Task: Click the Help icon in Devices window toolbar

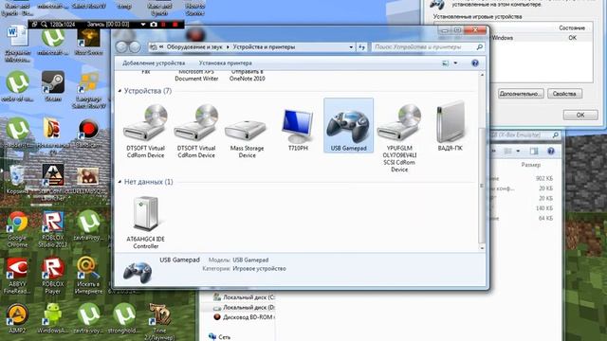Action: click(x=475, y=63)
